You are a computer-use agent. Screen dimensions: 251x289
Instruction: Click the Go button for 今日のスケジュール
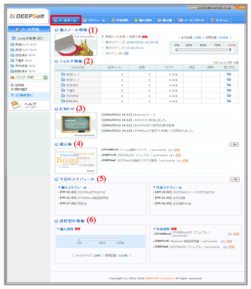point(235,179)
